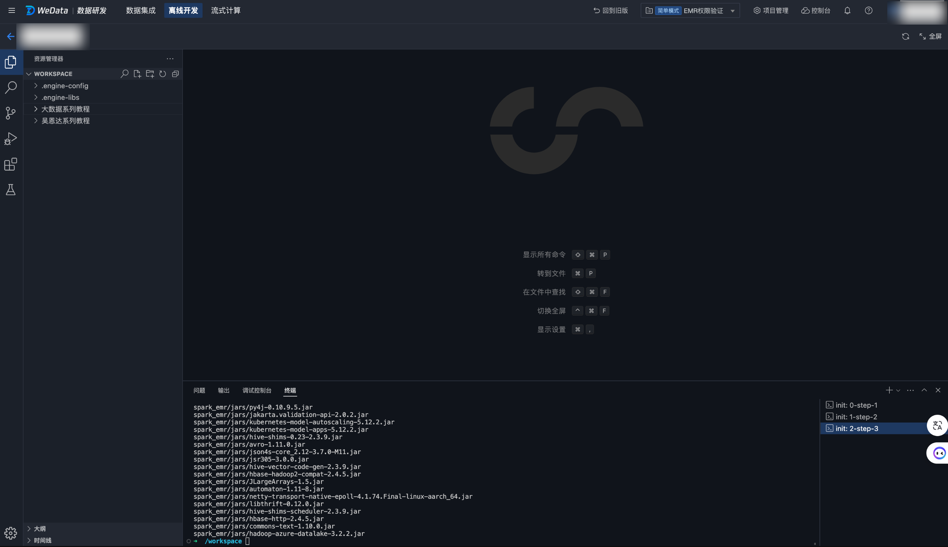The image size is (948, 547).
Task: Click the new folder icon in WORKSPACE
Action: 150,73
